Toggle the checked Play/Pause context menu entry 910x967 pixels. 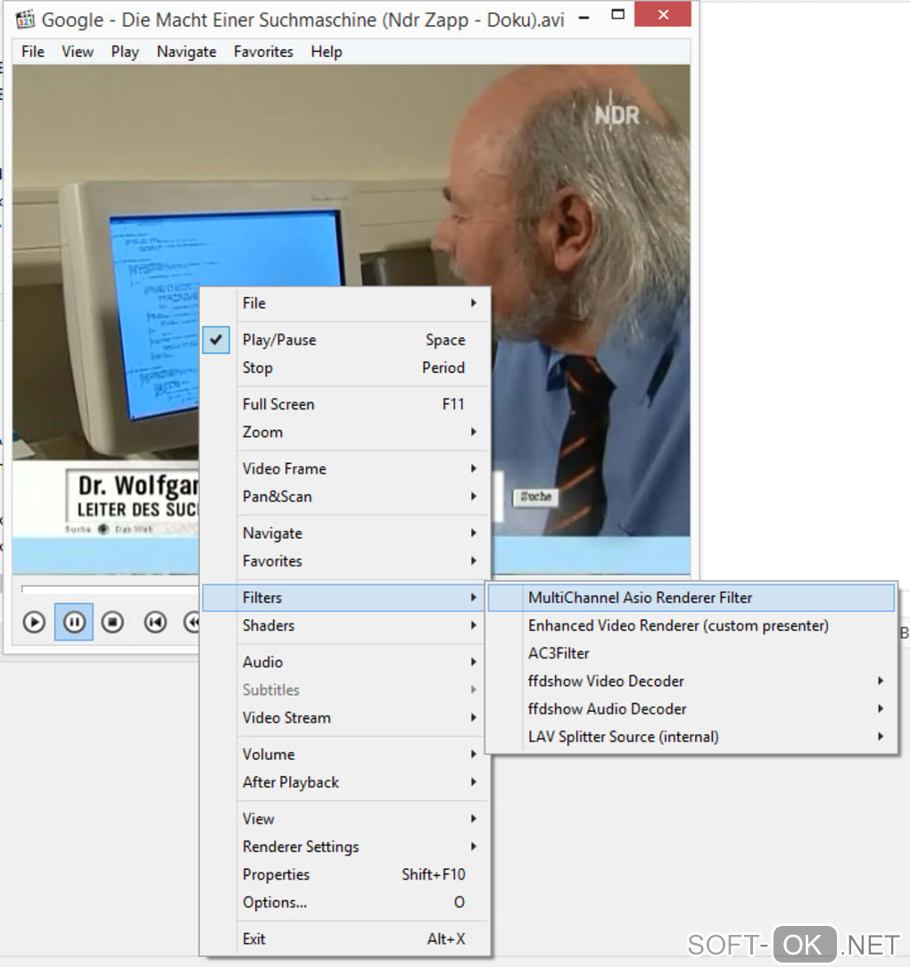pyautogui.click(x=345, y=340)
